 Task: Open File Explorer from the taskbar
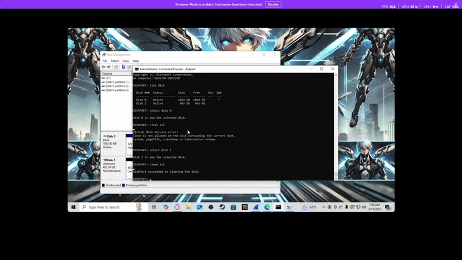[188, 207]
